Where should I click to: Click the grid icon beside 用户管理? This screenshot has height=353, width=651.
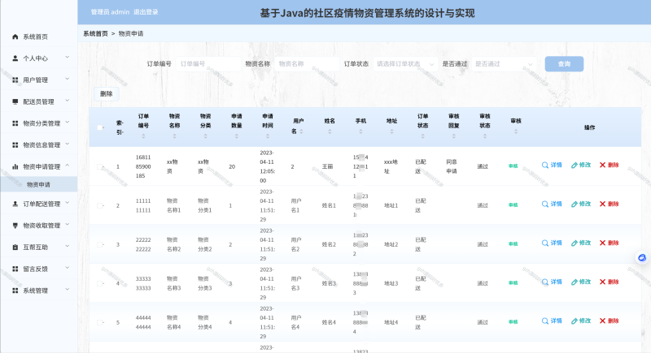tap(15, 80)
